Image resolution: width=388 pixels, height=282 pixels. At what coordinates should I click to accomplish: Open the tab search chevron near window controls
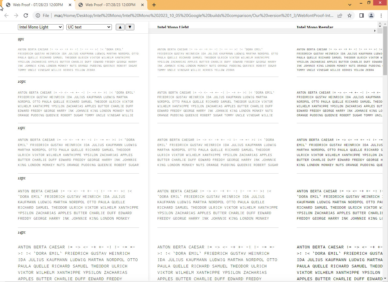click(x=350, y=5)
